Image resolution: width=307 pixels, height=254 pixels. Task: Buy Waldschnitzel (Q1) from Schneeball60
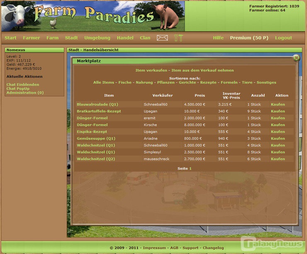(x=278, y=145)
